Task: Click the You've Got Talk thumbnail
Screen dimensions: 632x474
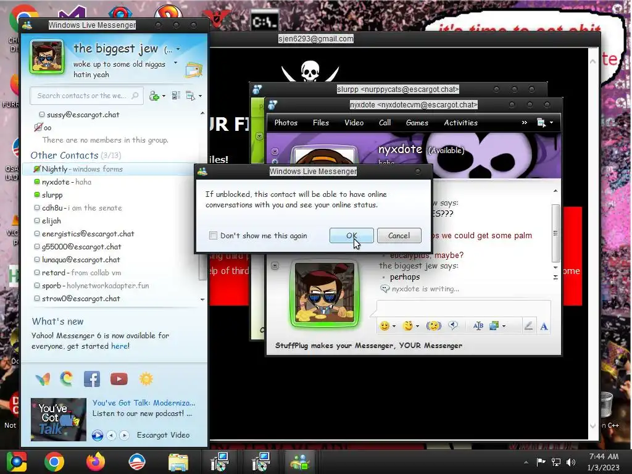Action: pyautogui.click(x=59, y=420)
